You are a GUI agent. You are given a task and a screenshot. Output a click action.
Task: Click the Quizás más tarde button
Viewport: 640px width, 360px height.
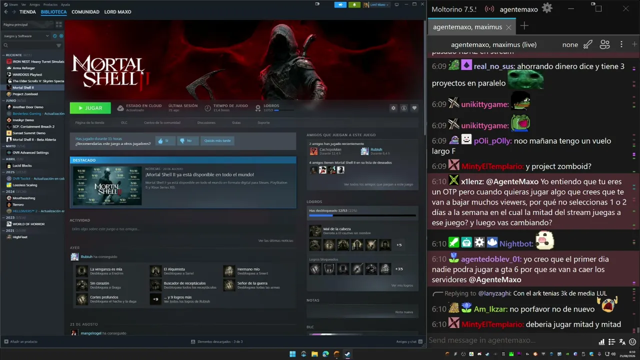217,141
